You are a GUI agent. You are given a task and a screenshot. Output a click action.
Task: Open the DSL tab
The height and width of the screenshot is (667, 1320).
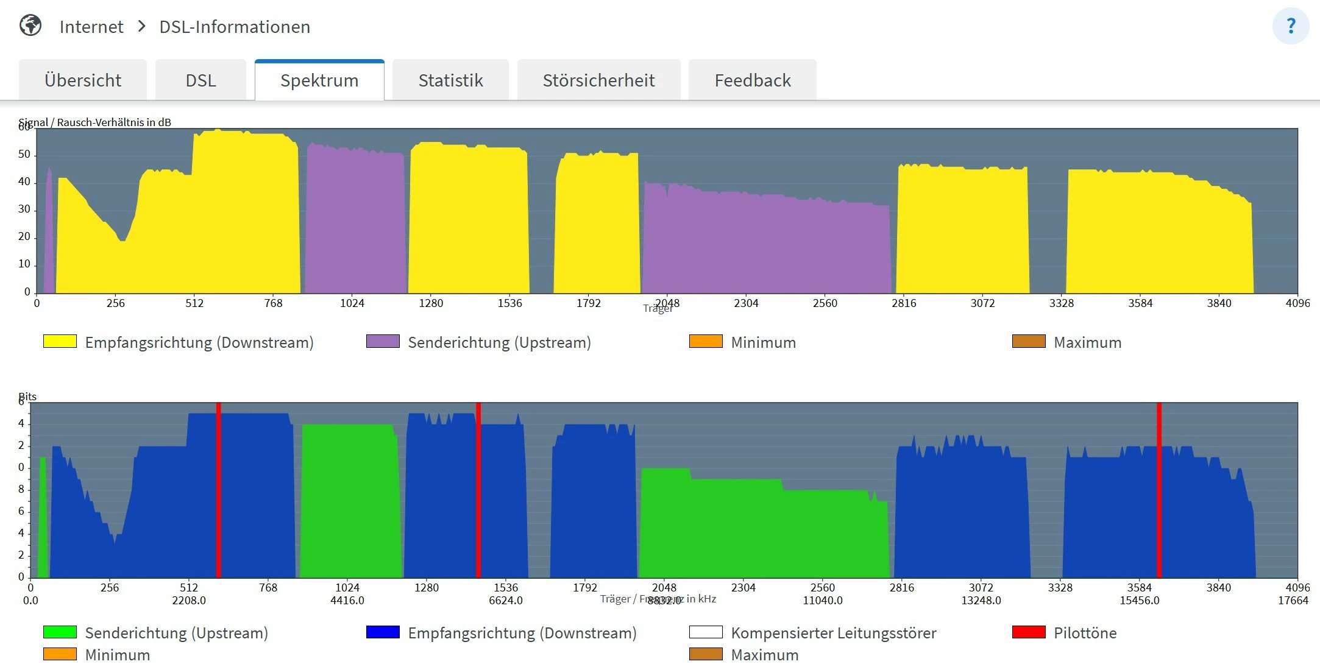pyautogui.click(x=200, y=80)
